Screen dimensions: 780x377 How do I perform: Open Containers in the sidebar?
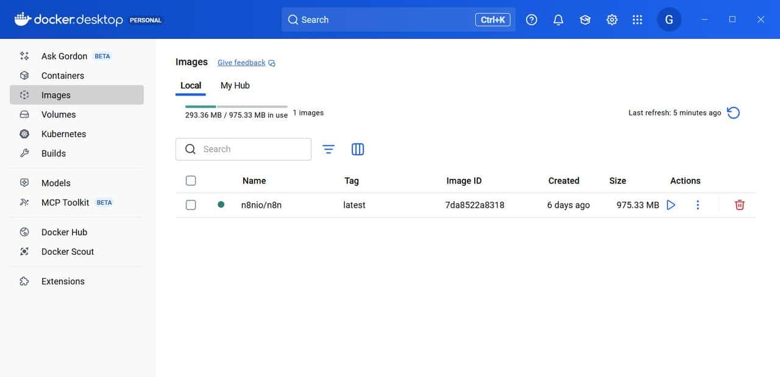click(x=63, y=75)
